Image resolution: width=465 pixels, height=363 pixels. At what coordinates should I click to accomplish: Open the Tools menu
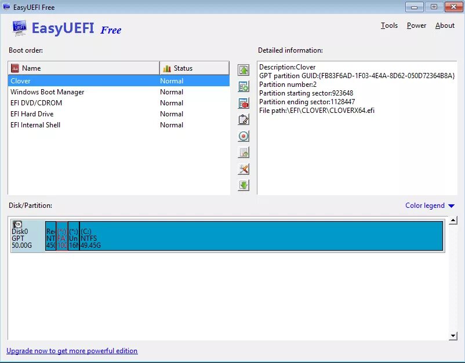coord(389,25)
